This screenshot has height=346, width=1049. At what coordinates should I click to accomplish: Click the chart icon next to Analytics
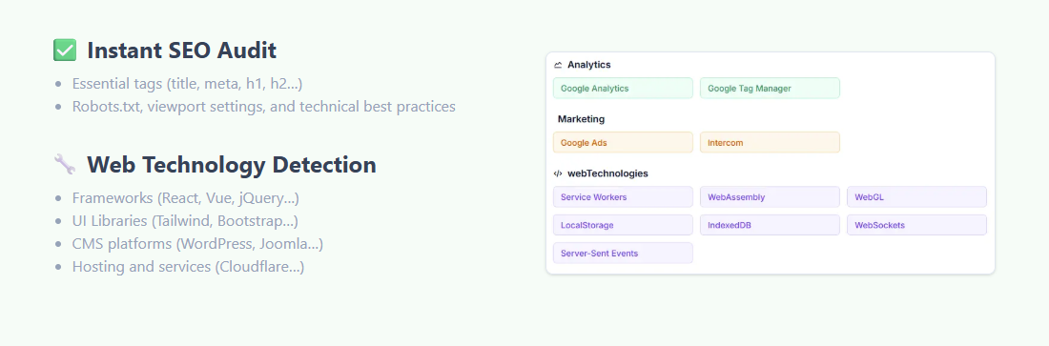[558, 65]
